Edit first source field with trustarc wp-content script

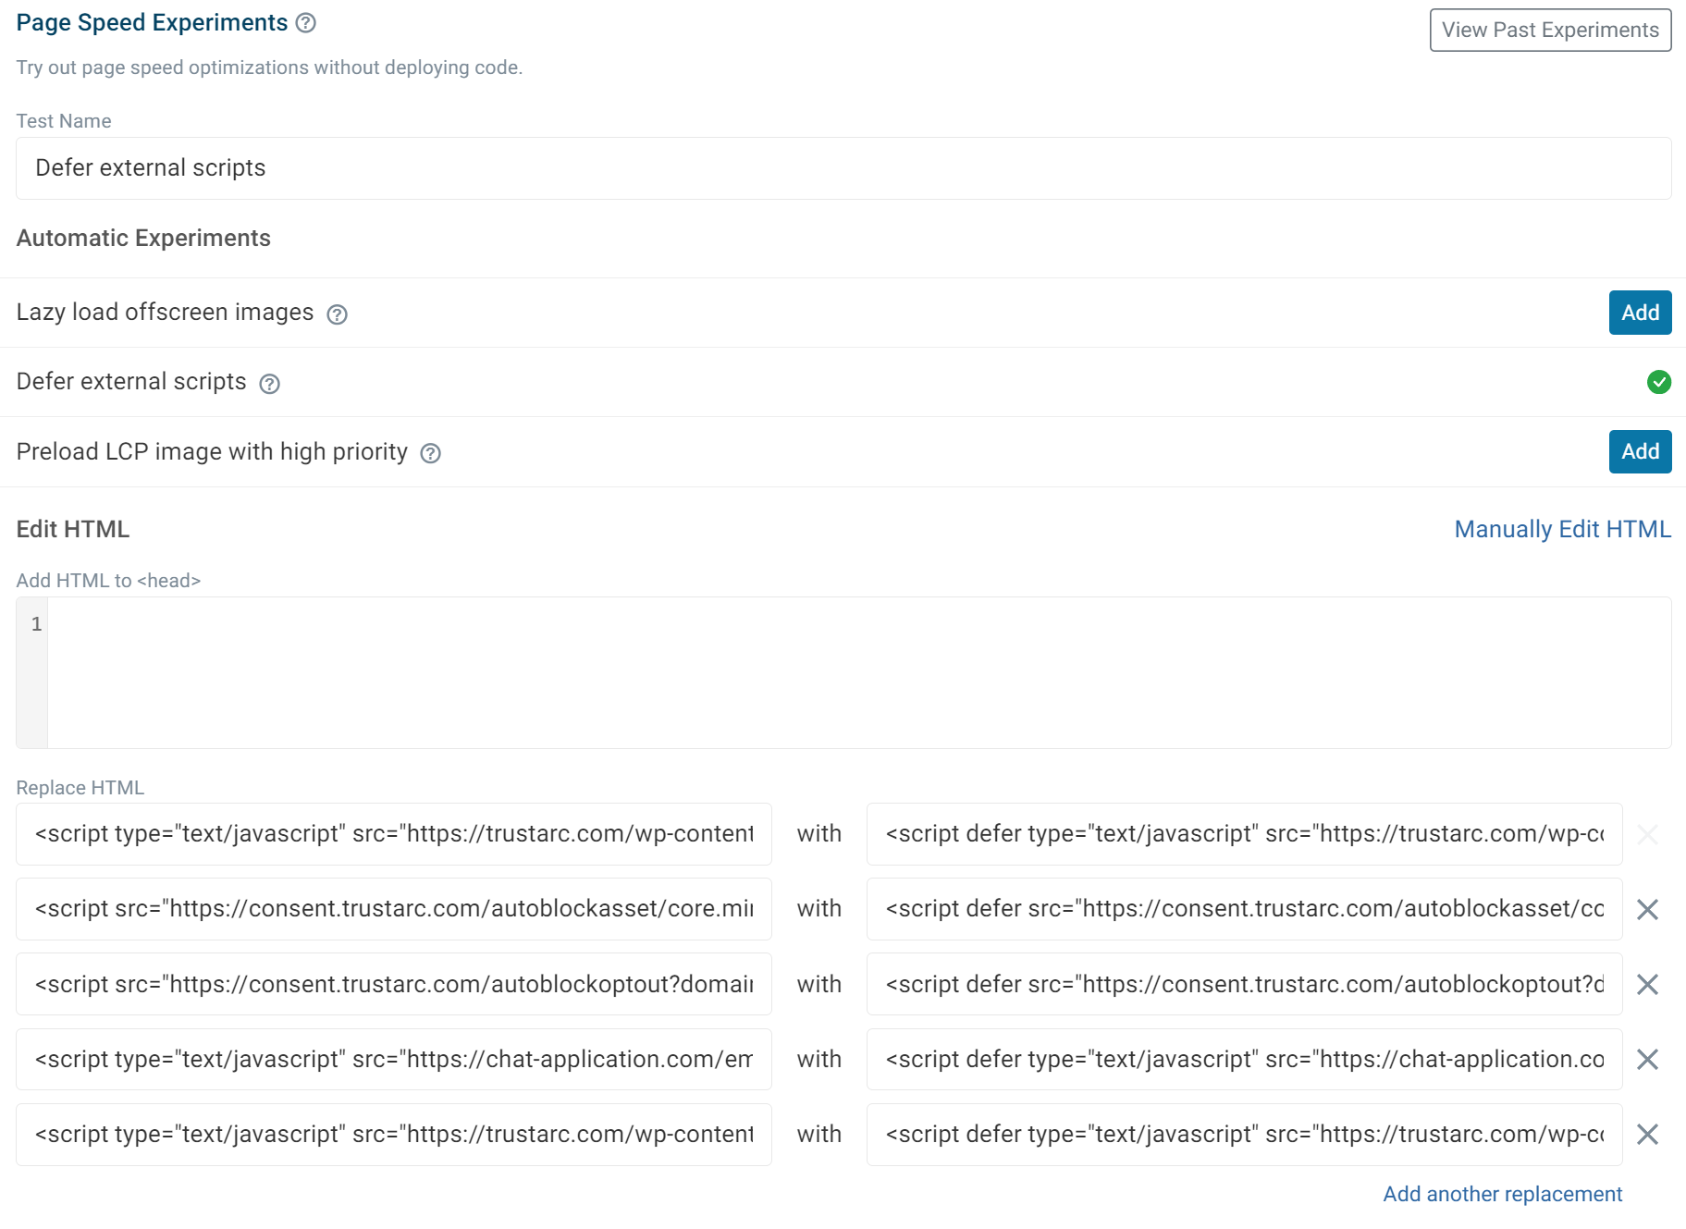pos(394,834)
